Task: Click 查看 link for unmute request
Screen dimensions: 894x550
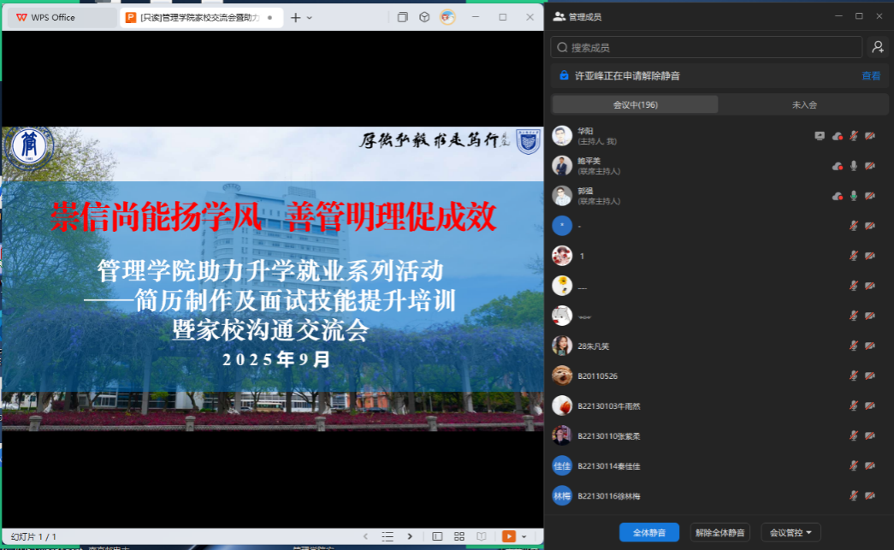Action: [x=871, y=76]
